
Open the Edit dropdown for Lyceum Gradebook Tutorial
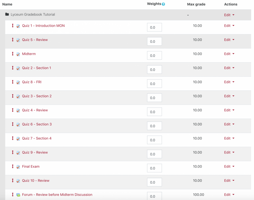pos(229,15)
